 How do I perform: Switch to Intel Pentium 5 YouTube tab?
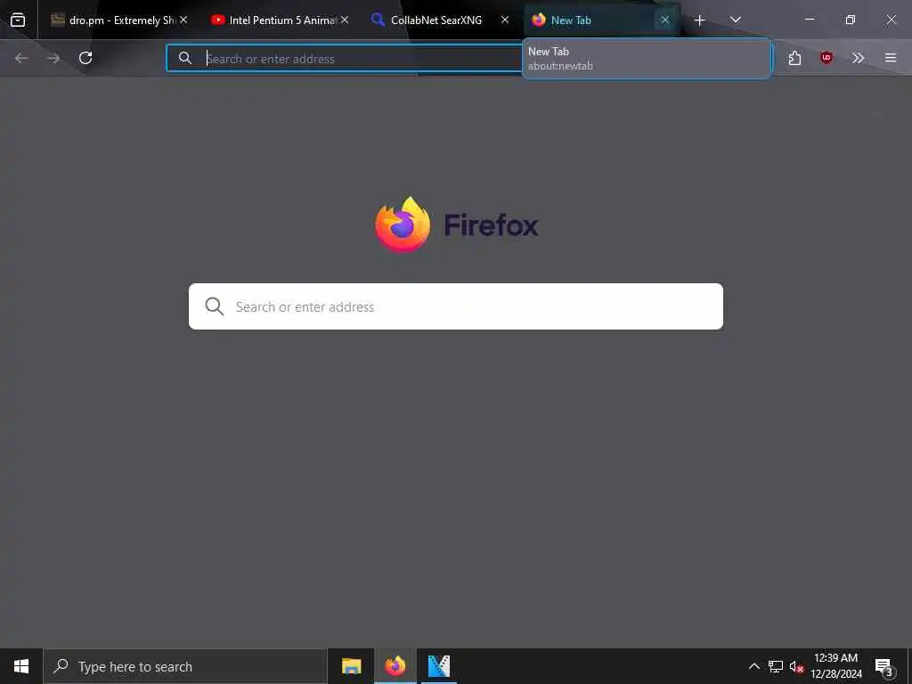tap(281, 20)
